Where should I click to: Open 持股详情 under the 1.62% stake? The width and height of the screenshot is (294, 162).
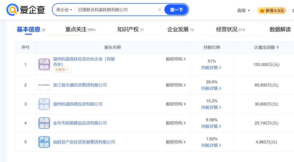point(211,145)
